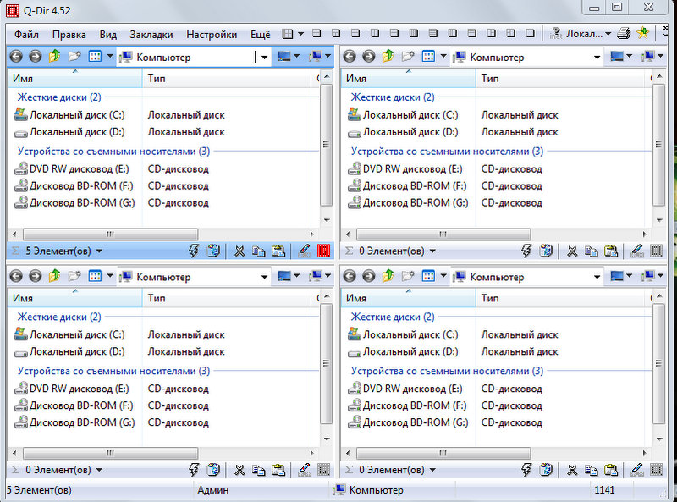Open layout chooser dropdown arrow in toolbar
Screen dimensions: 677x502
click(x=301, y=33)
